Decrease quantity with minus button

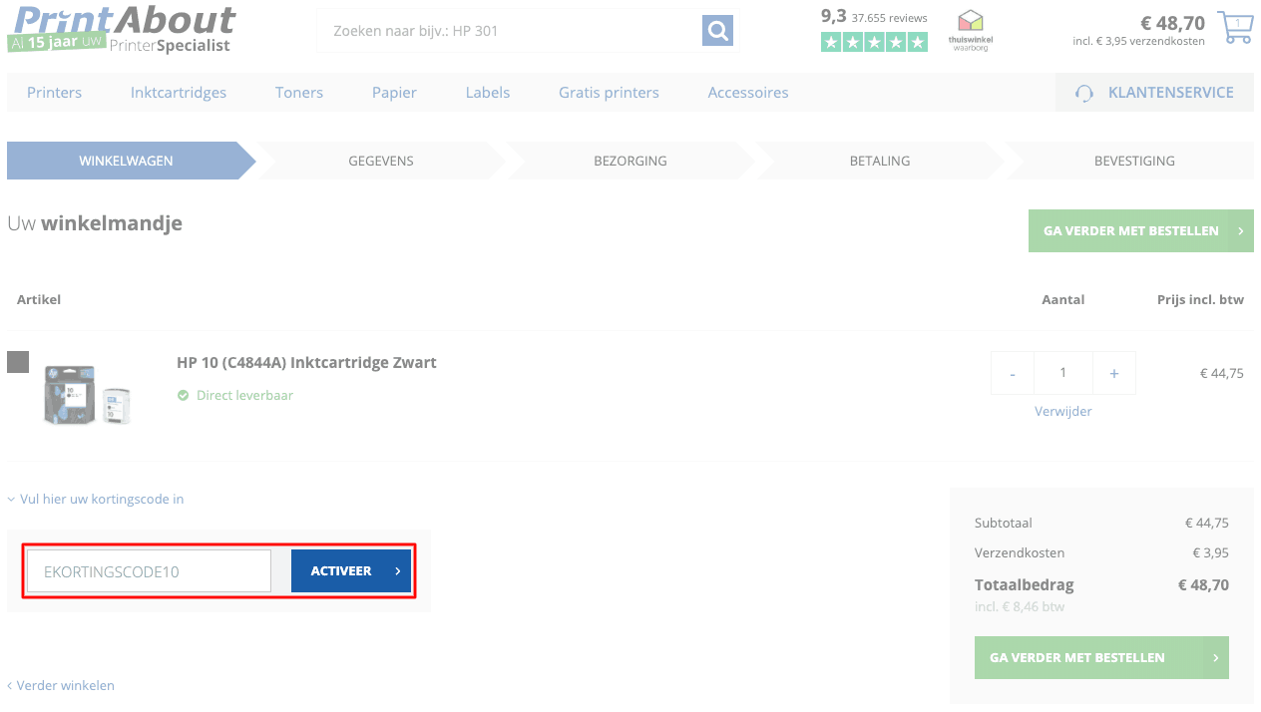(1013, 373)
